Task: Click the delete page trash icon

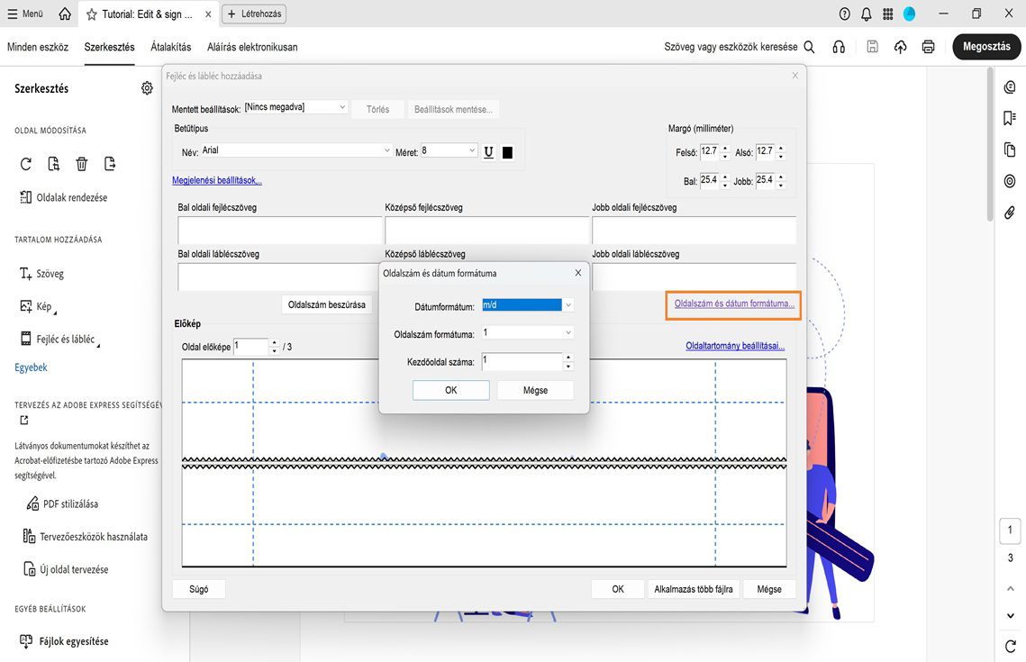Action: 82,164
